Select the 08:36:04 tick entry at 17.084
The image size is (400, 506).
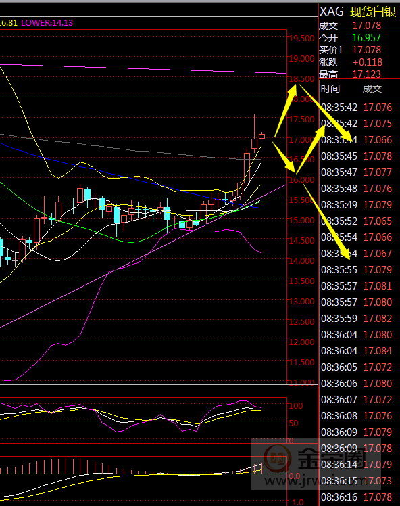[357, 351]
